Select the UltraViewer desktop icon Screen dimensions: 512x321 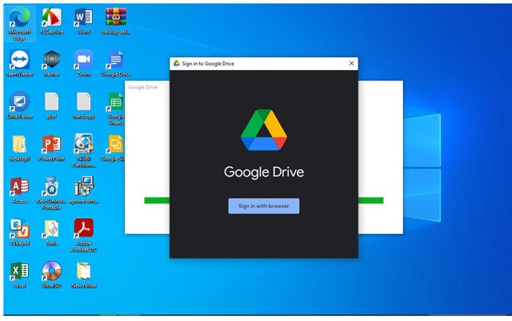pos(19,102)
